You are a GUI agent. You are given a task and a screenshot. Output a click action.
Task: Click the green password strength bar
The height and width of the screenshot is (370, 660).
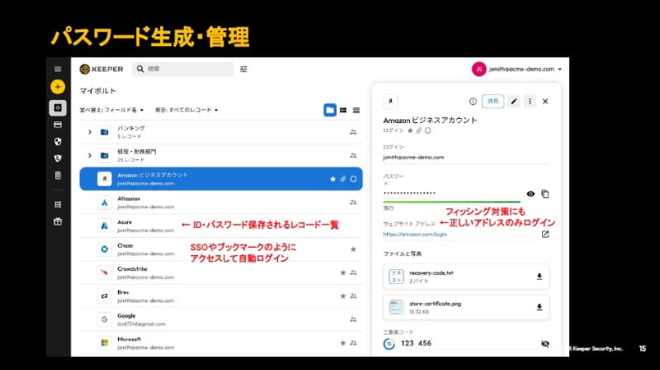point(451,202)
